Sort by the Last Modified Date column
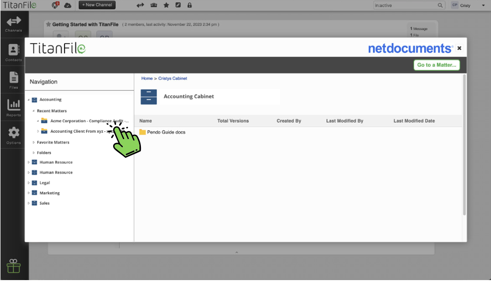Image resolution: width=491 pixels, height=282 pixels. pos(414,121)
